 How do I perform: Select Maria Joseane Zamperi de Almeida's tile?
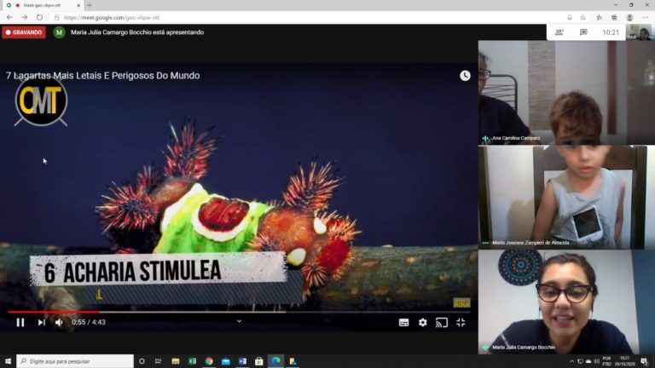[x=566, y=197]
